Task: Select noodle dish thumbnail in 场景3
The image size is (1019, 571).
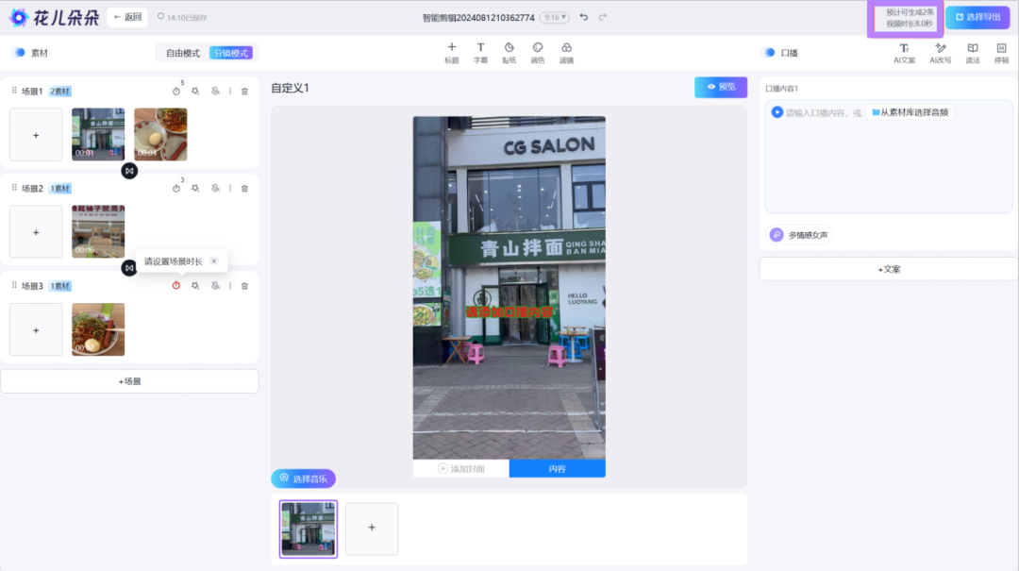Action: tap(98, 329)
